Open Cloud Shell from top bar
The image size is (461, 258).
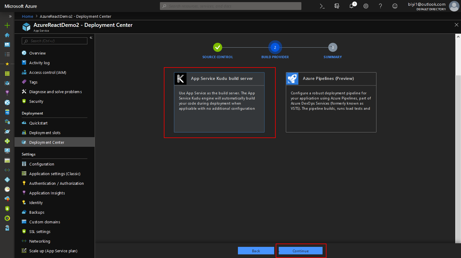(x=322, y=6)
